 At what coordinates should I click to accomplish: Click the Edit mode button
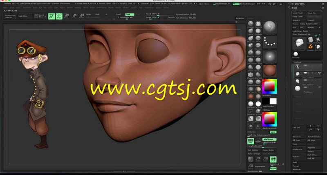coord(52,16)
